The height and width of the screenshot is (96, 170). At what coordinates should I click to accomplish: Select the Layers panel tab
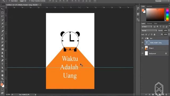pyautogui.click(x=143, y=24)
